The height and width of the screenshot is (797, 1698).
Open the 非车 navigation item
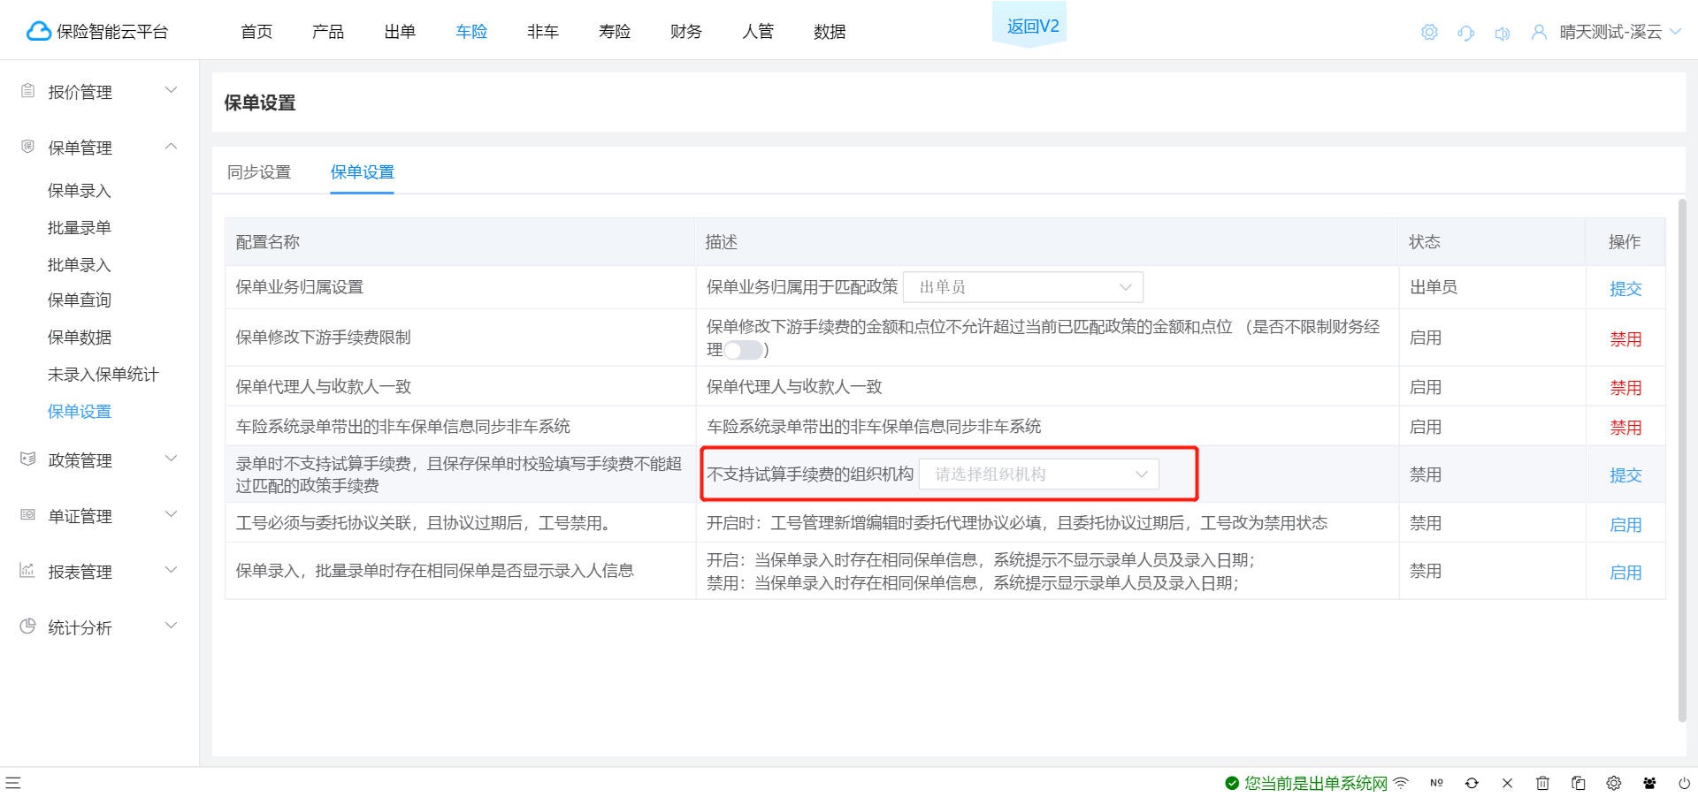coord(543,32)
